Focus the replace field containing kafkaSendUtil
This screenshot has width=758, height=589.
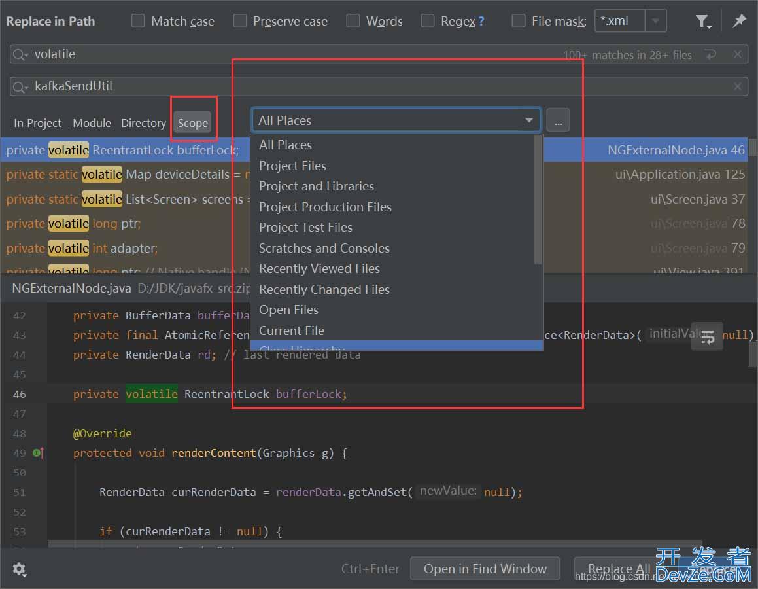379,86
